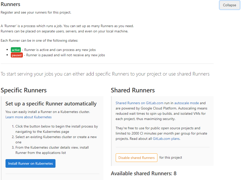The width and height of the screenshot is (244, 180).
Task: Click Set up a specific Runner automatically heading
Action: pyautogui.click(x=51, y=104)
